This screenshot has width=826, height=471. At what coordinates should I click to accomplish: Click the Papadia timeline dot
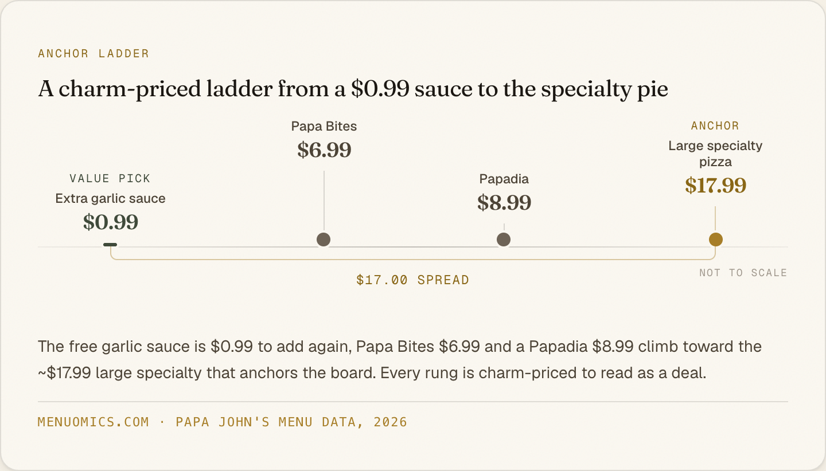pos(504,240)
